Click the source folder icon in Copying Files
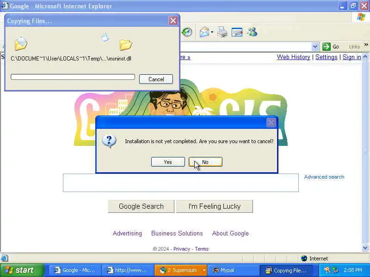Screen dimensions: 370x277 [x=21, y=44]
